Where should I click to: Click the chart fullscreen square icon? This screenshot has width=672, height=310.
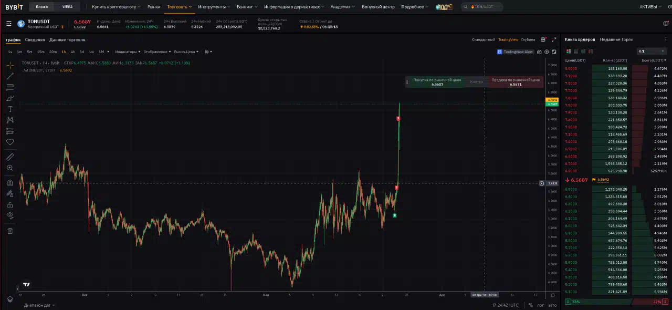(x=554, y=51)
